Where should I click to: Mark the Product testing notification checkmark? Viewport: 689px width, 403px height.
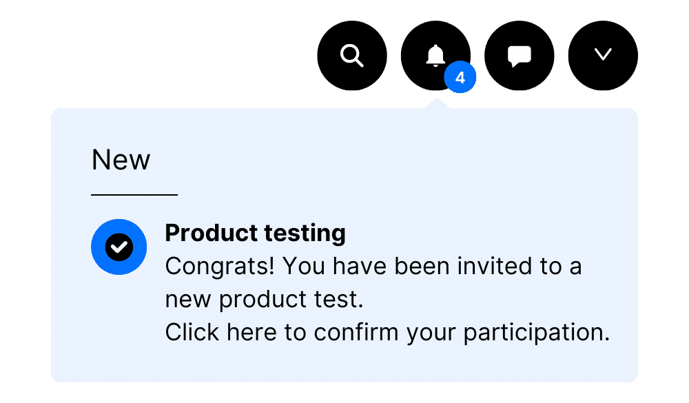[x=119, y=247]
